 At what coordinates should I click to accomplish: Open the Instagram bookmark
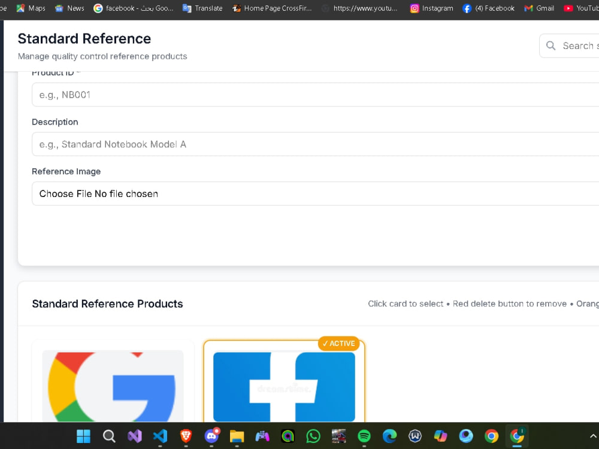click(x=431, y=8)
